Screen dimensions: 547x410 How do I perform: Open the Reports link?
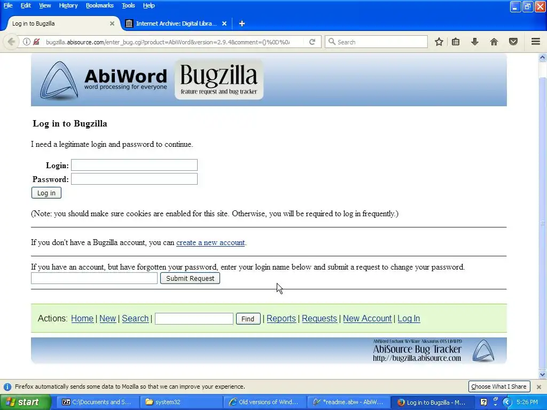(x=281, y=318)
